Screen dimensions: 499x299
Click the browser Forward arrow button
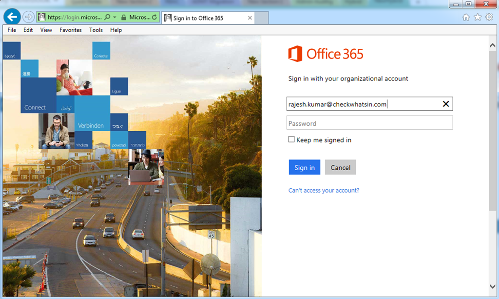[29, 17]
